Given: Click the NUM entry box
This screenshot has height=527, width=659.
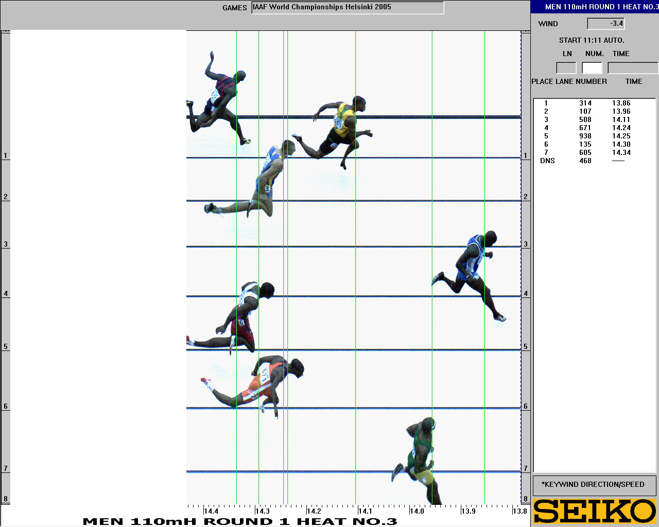Looking at the screenshot, I should (x=592, y=68).
